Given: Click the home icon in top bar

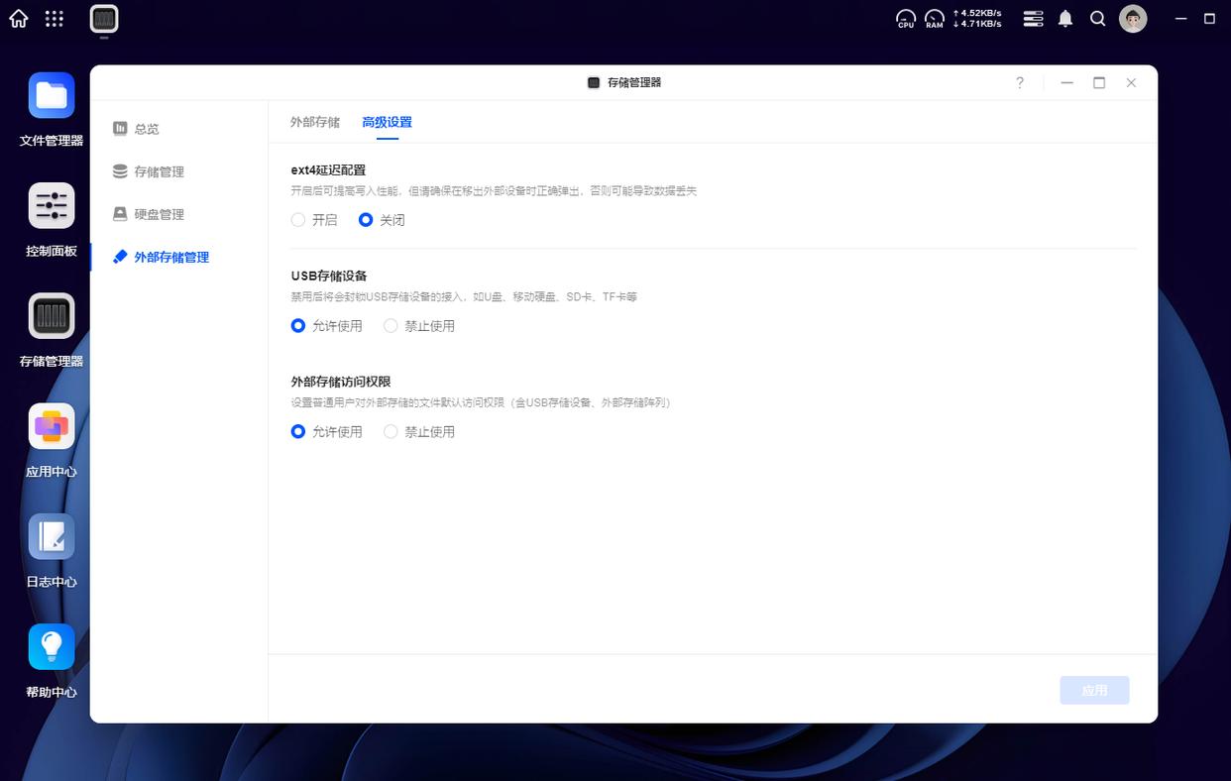Looking at the screenshot, I should click(19, 19).
